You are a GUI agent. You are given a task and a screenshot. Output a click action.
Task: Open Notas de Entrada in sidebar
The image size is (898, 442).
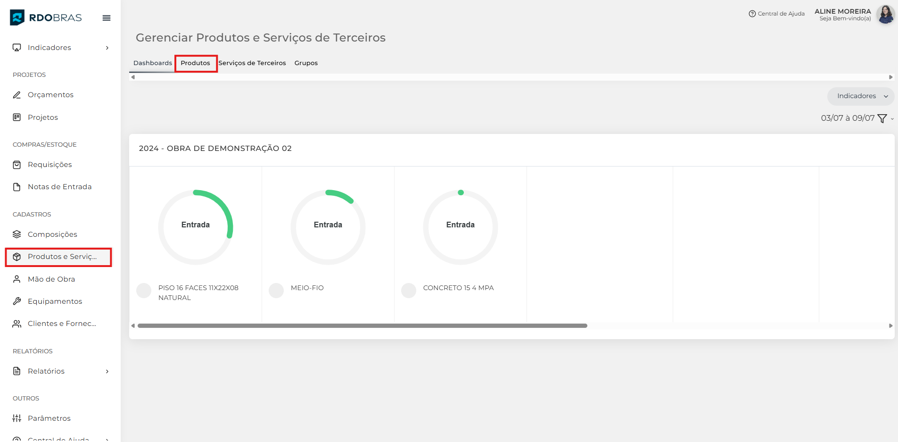pyautogui.click(x=59, y=187)
